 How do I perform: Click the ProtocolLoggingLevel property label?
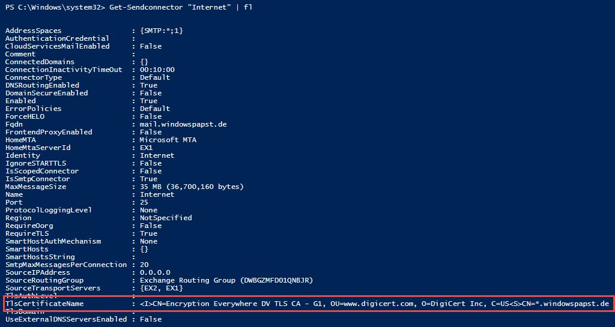click(x=48, y=210)
